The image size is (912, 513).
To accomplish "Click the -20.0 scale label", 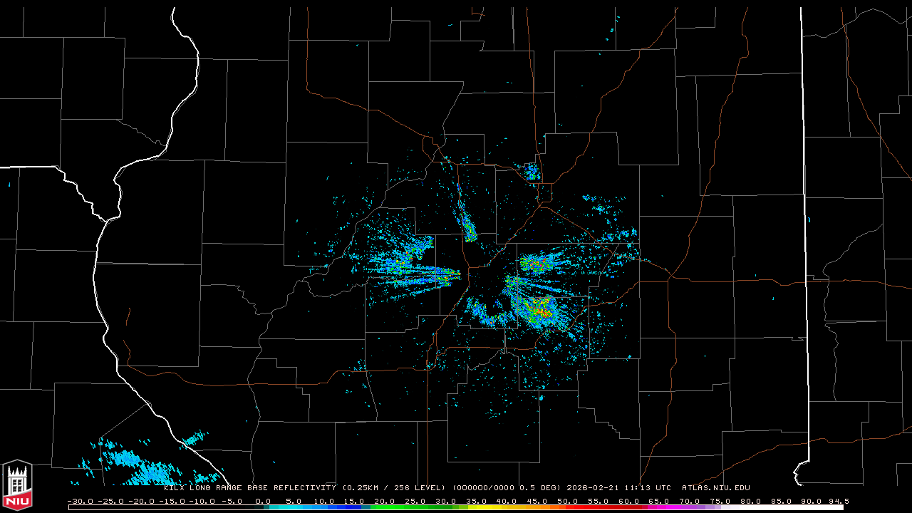I will (141, 502).
